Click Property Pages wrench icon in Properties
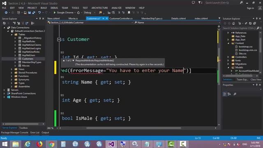The width and height of the screenshot is (263, 148). pos(235,94)
